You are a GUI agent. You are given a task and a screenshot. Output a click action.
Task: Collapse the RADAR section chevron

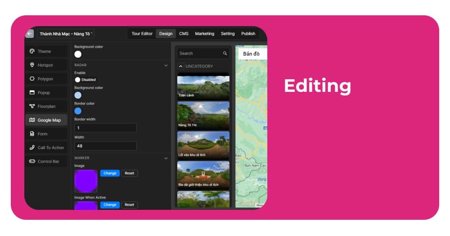(x=166, y=65)
